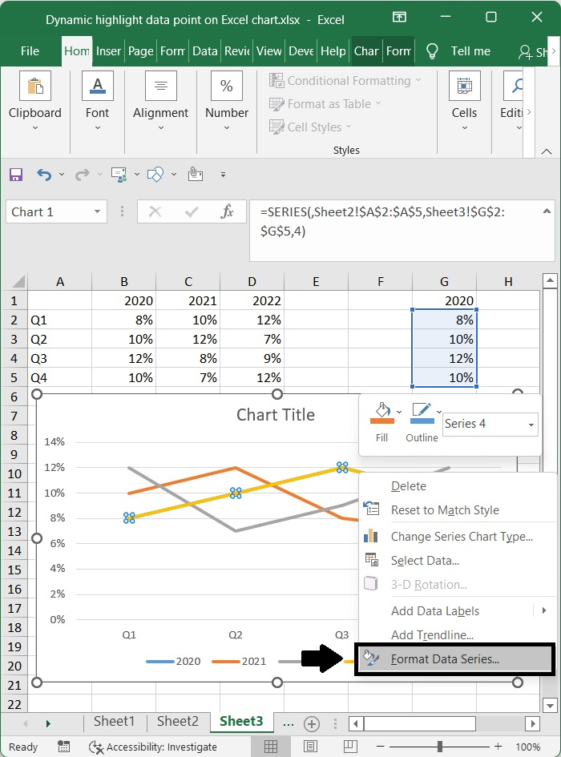Collapse the ribbon with chevron
The image size is (561, 757).
pyautogui.click(x=547, y=151)
